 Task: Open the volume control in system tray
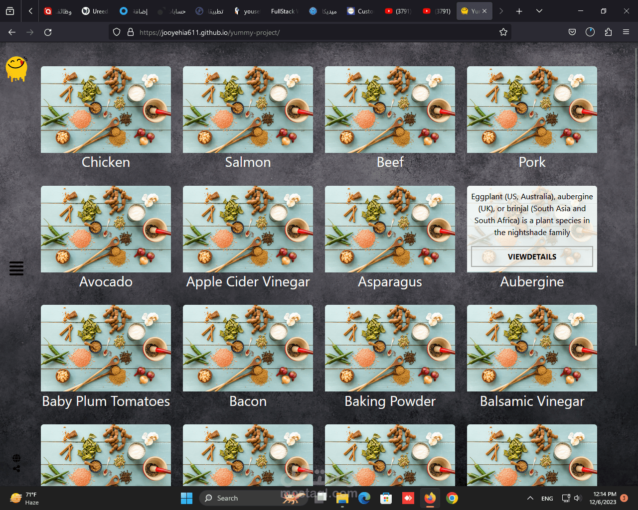(x=578, y=498)
